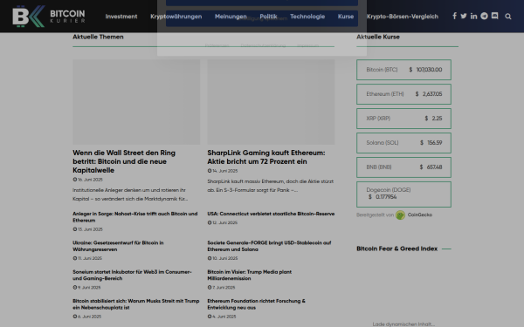This screenshot has height=327, width=524.
Task: Click the chat bubble icon beside Telegram
Action: [494, 16]
